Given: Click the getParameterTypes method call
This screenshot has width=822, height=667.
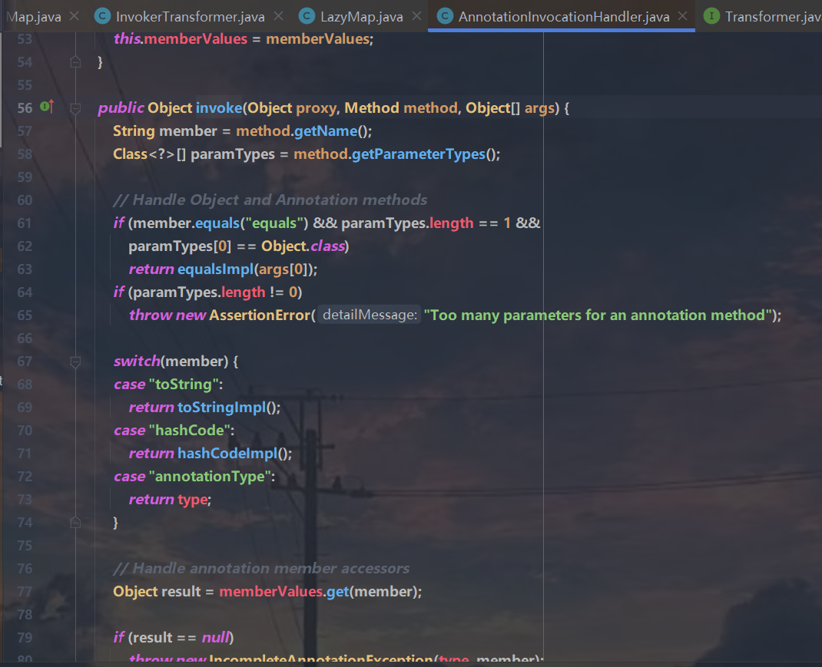Looking at the screenshot, I should click(x=419, y=154).
